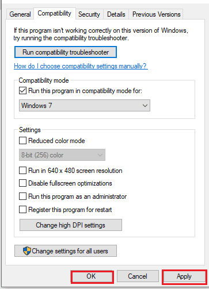Click Change high DPI settings button
Screen dimensions: 209x289
(x=71, y=225)
